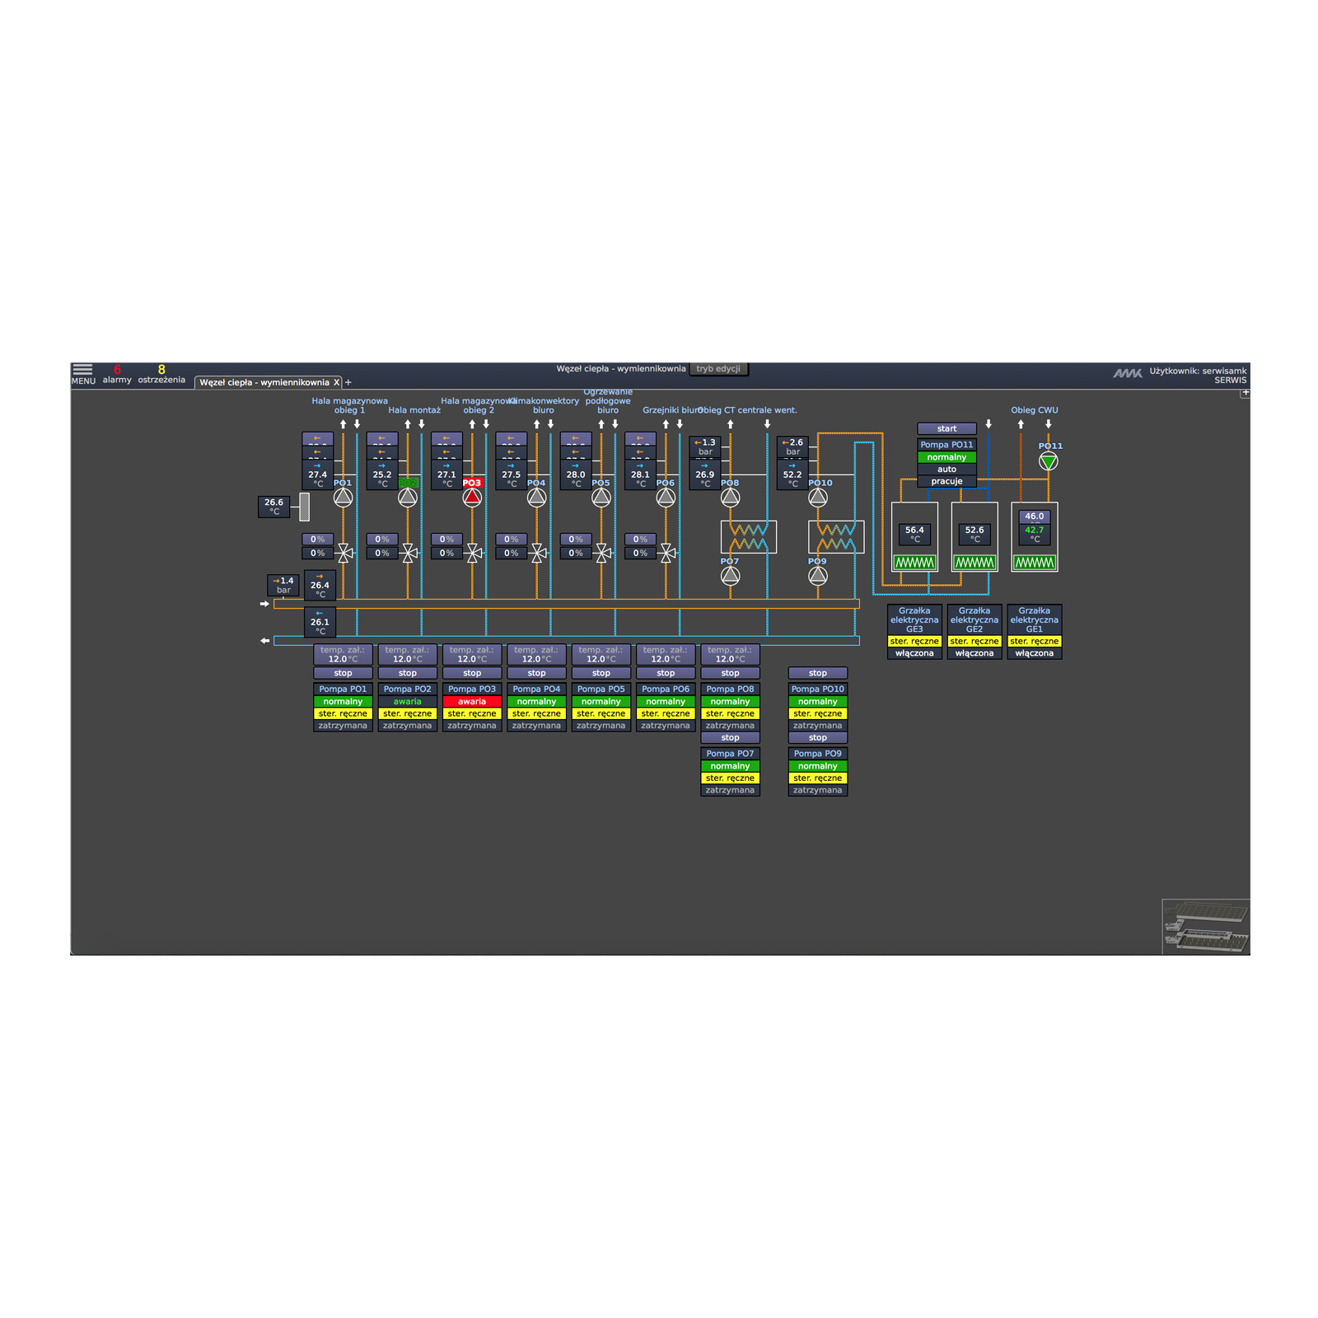Select pump PO4 symbol

[536, 498]
